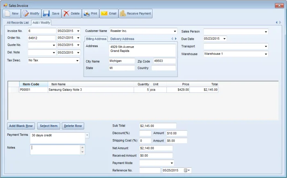This screenshot has height=178, width=287.
Task: Click the Samsung Galaxy Note 3 cell
Action: click(x=91, y=90)
